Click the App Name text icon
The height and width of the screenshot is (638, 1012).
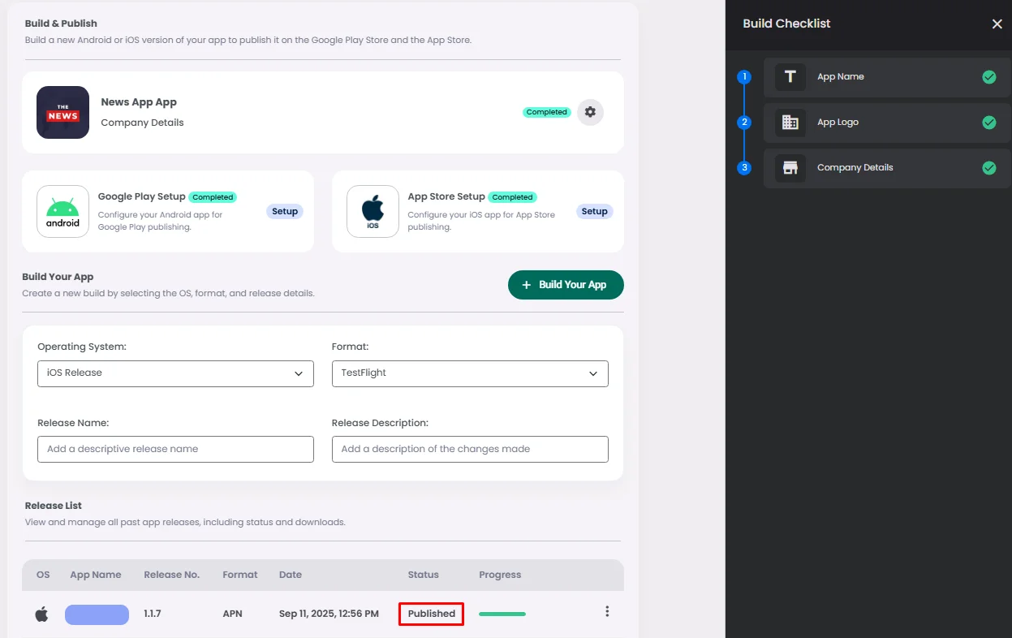pyautogui.click(x=790, y=77)
